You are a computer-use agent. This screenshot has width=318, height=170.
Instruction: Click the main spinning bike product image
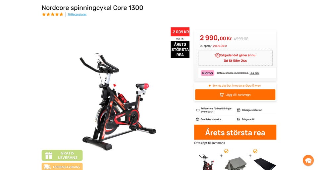point(118,101)
